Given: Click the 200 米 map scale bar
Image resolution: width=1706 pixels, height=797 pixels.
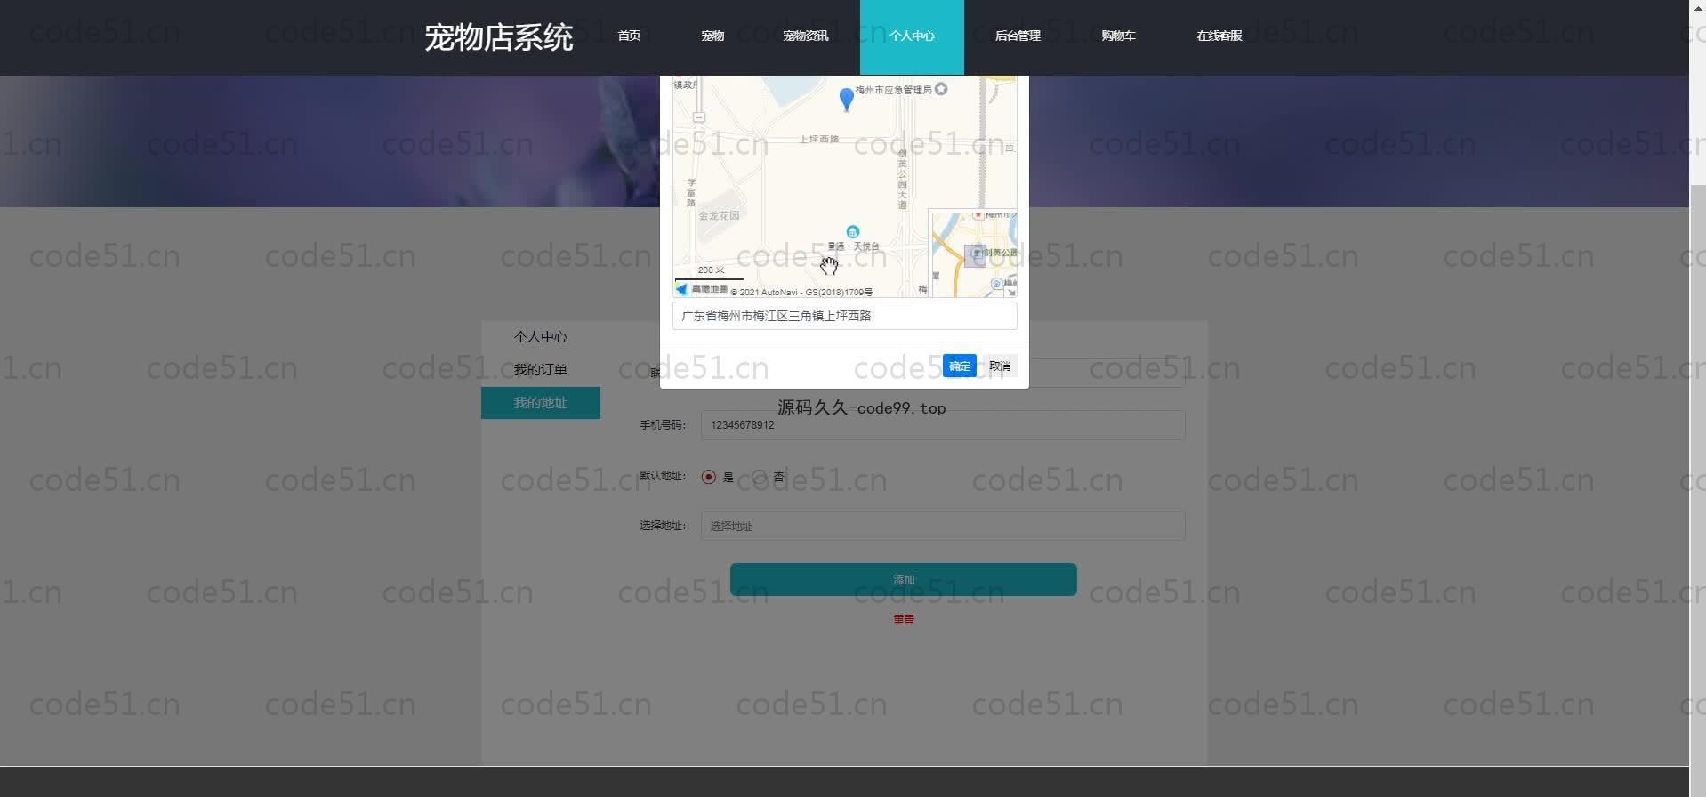Looking at the screenshot, I should click(710, 273).
